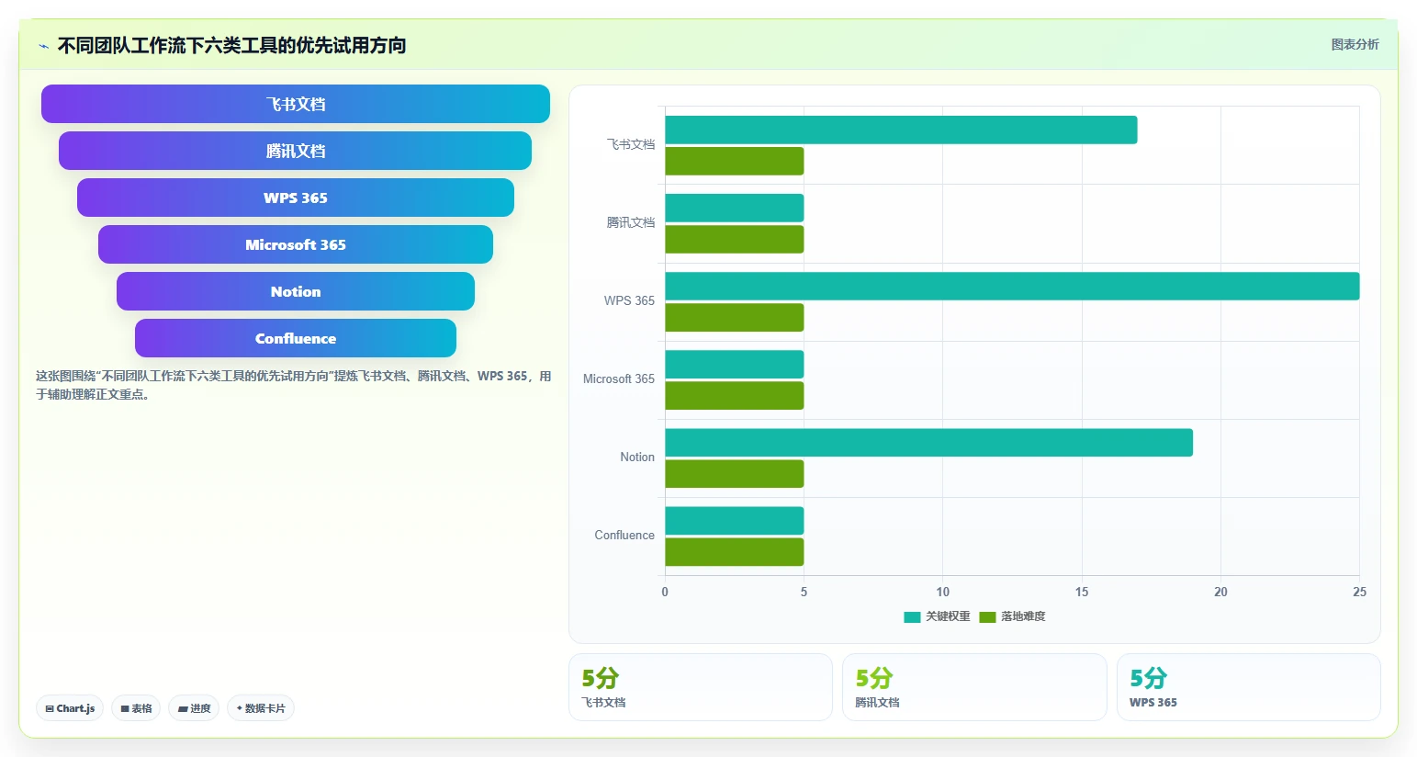Click the x-axis tick label 15

[1082, 592]
